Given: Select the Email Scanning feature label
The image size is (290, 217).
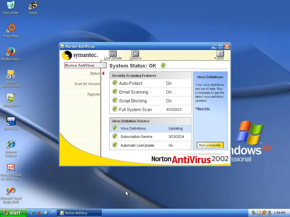Looking at the screenshot, I should (x=134, y=92).
